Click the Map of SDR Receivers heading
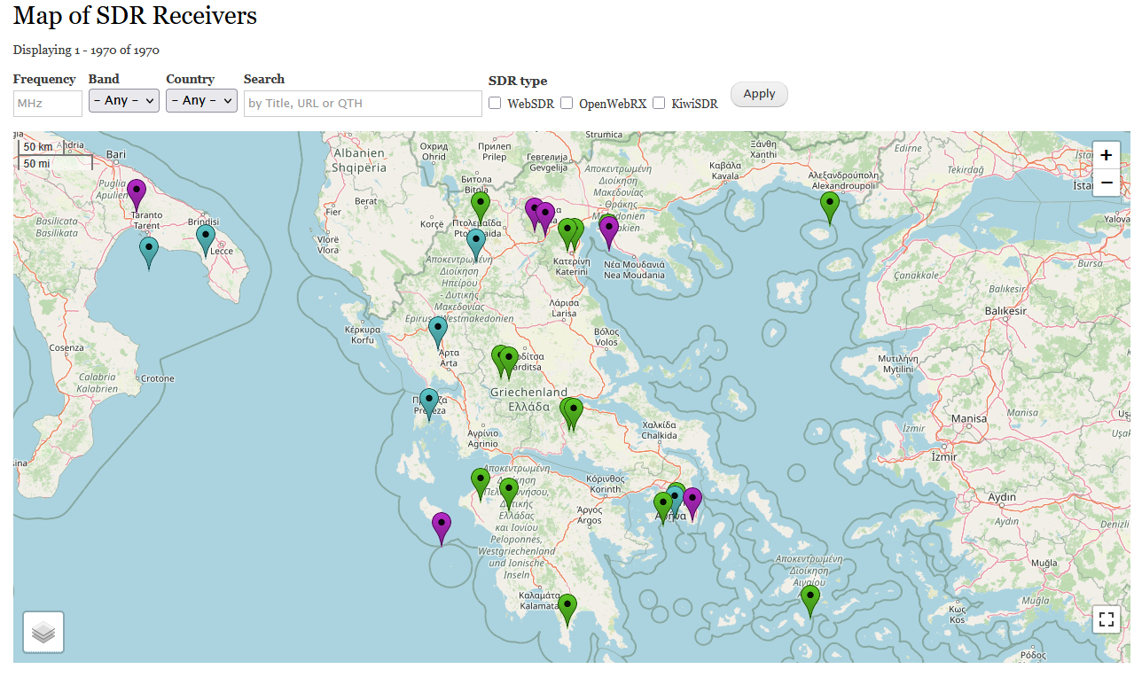 (x=135, y=15)
